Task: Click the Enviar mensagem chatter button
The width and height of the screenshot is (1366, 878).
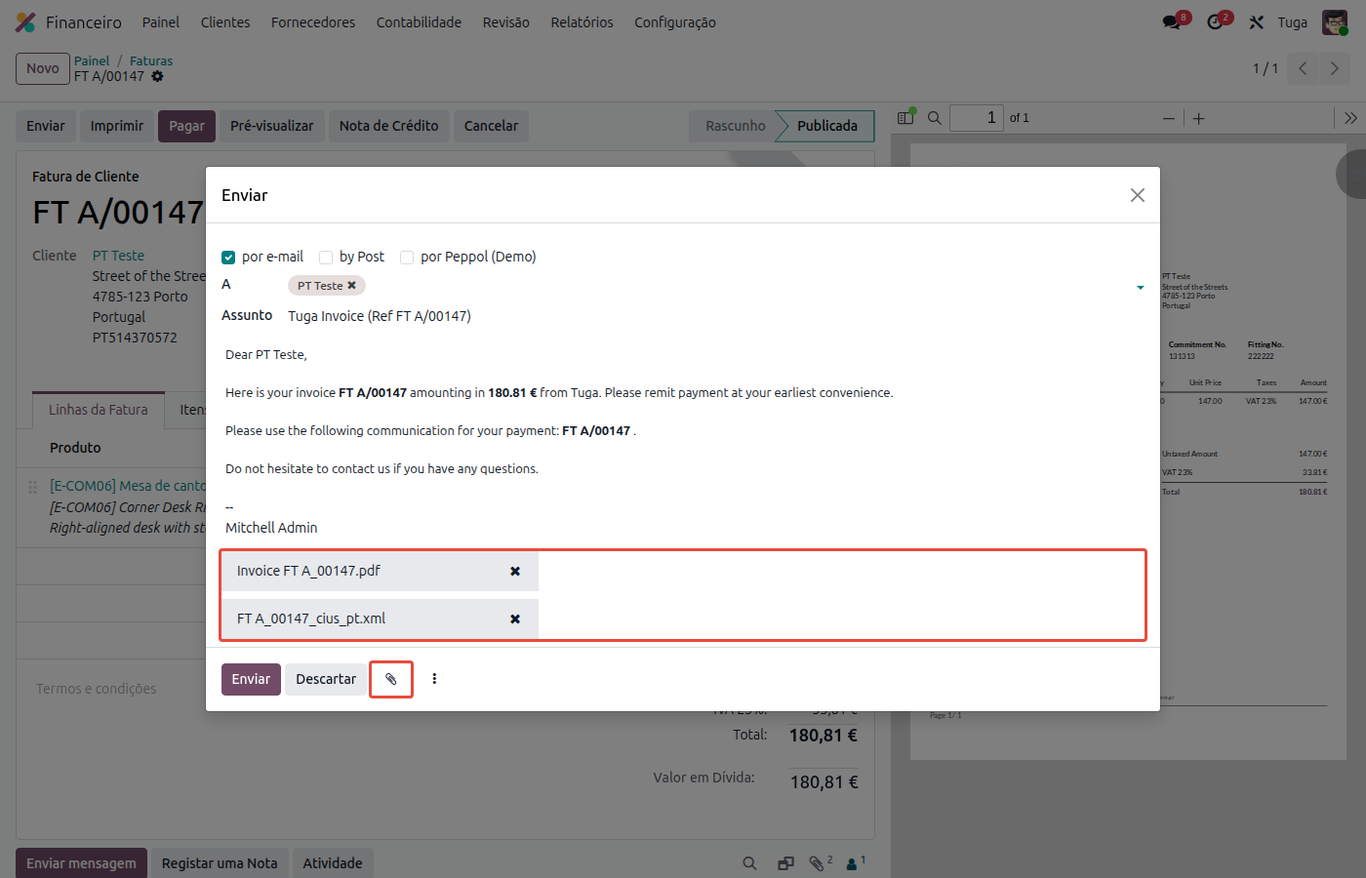Action: point(81,863)
